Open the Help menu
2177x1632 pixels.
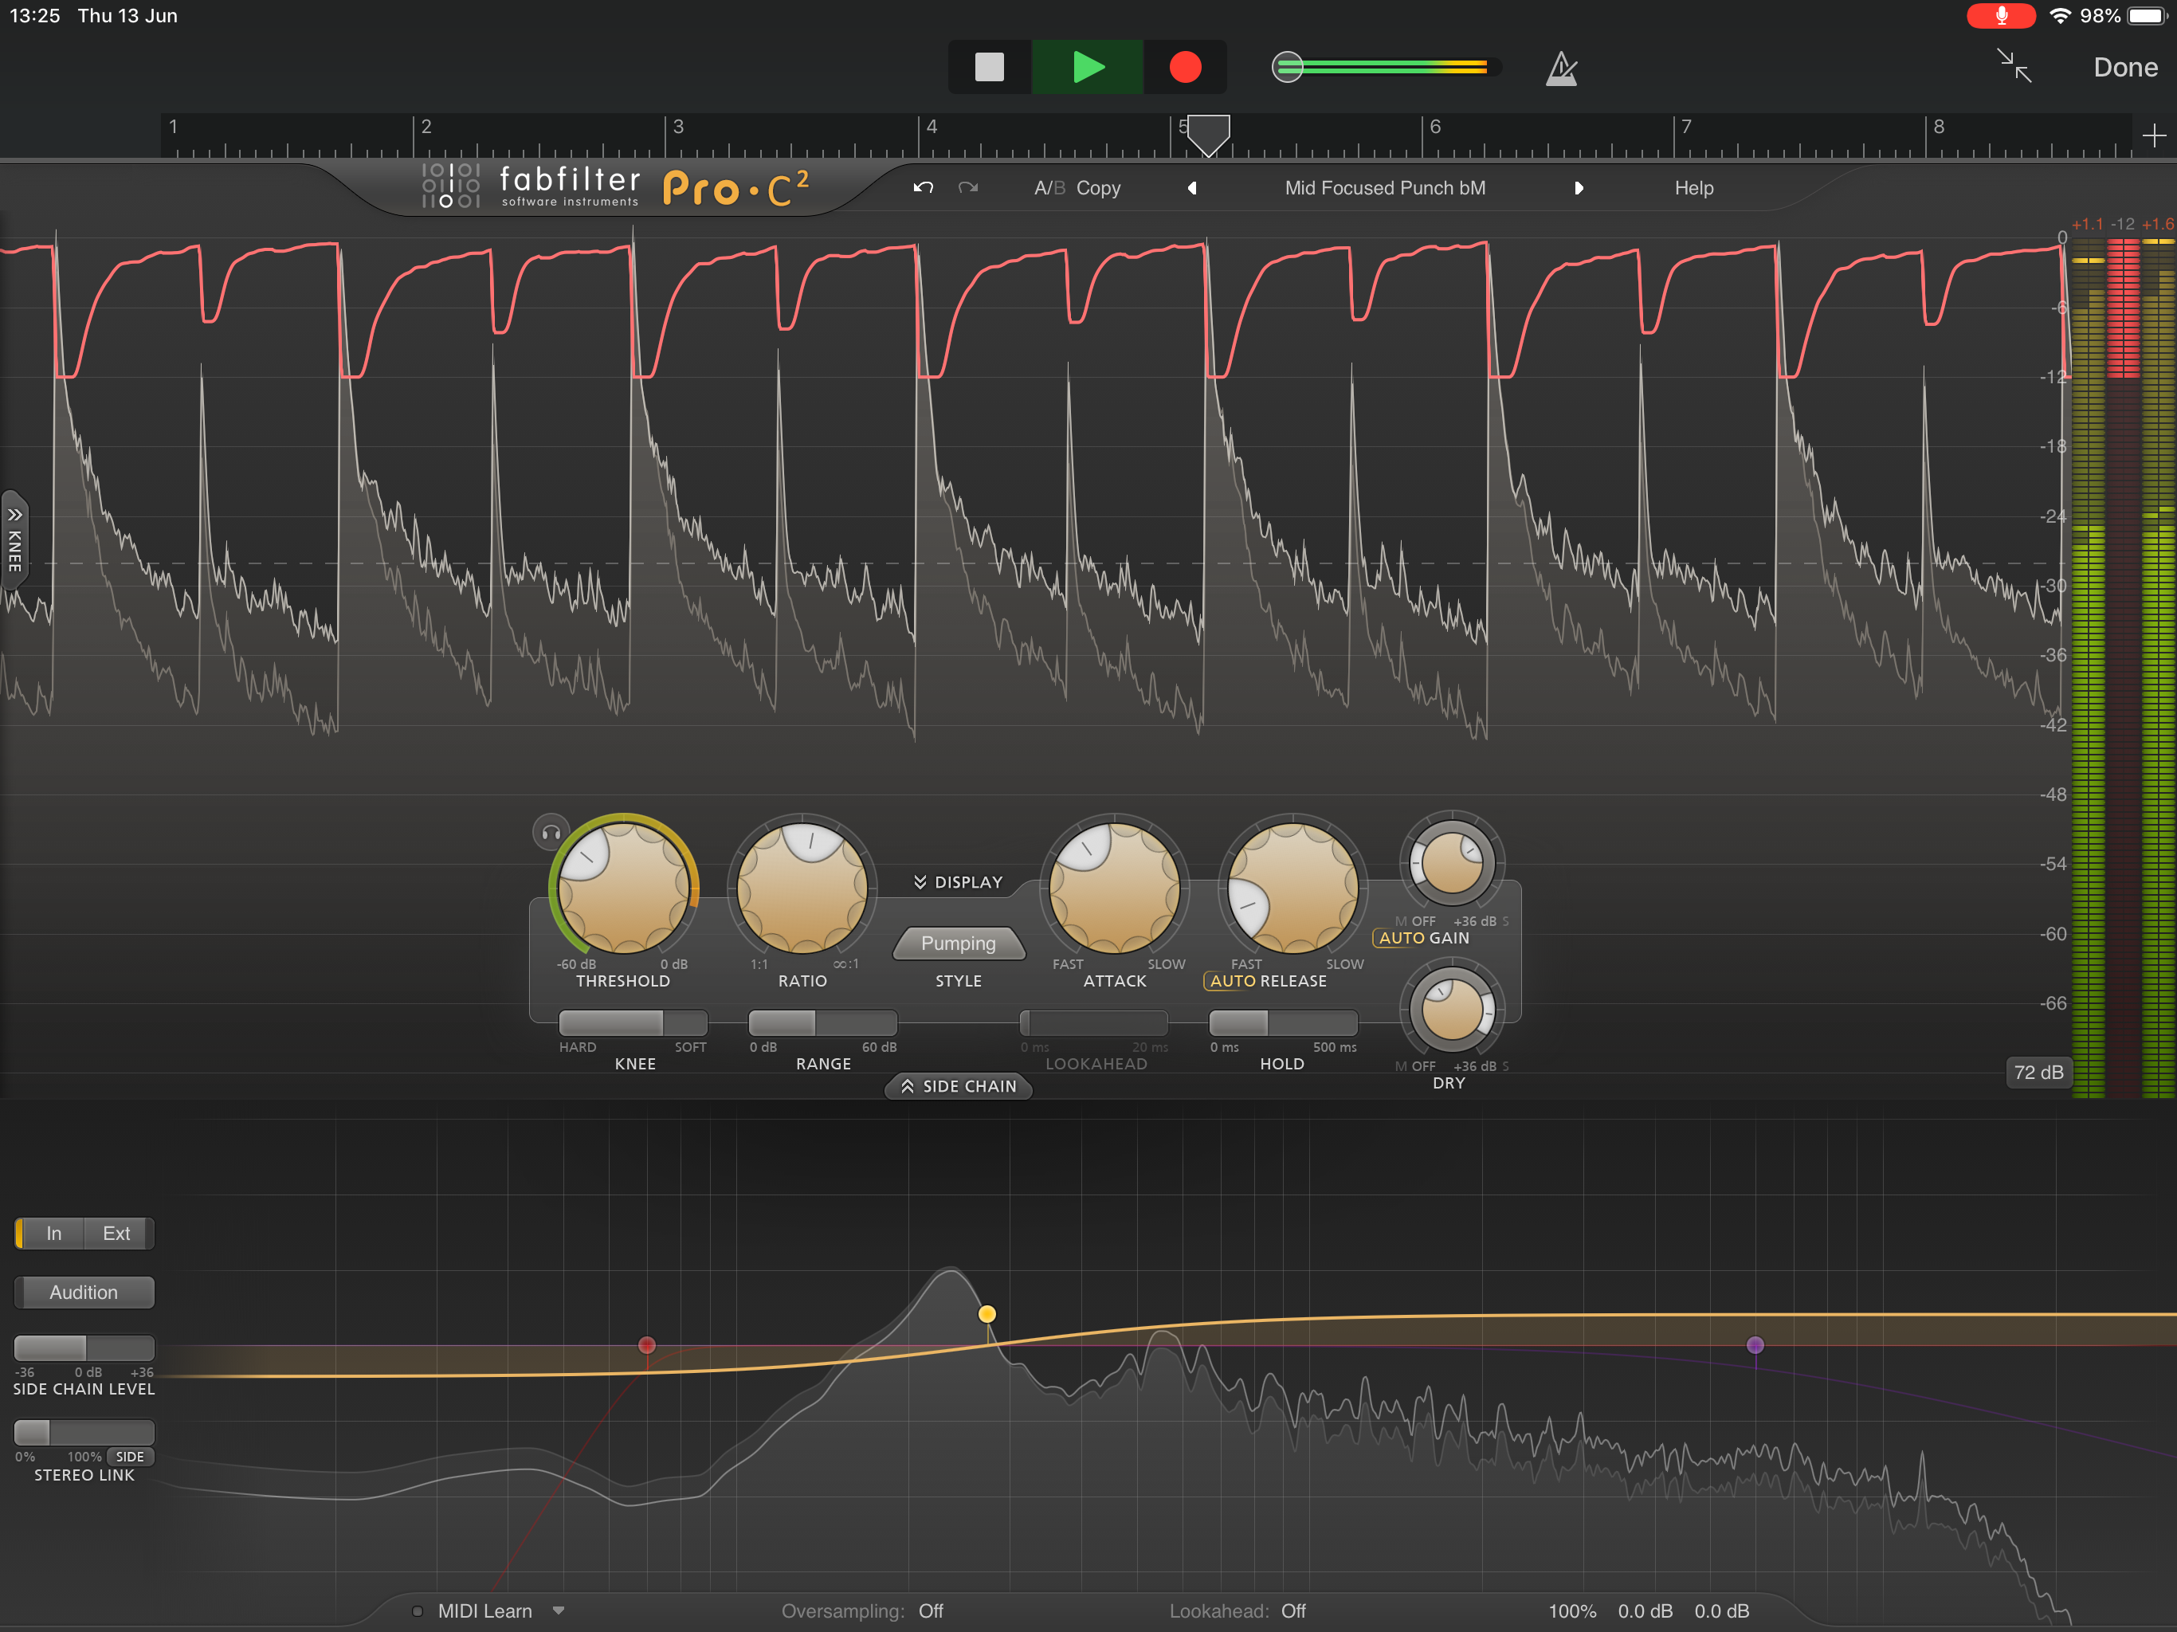tap(1693, 188)
